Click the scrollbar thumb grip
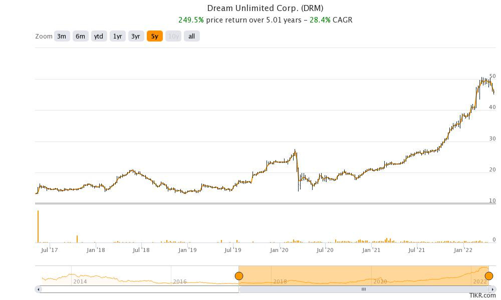501x300 pixels. click(x=364, y=289)
